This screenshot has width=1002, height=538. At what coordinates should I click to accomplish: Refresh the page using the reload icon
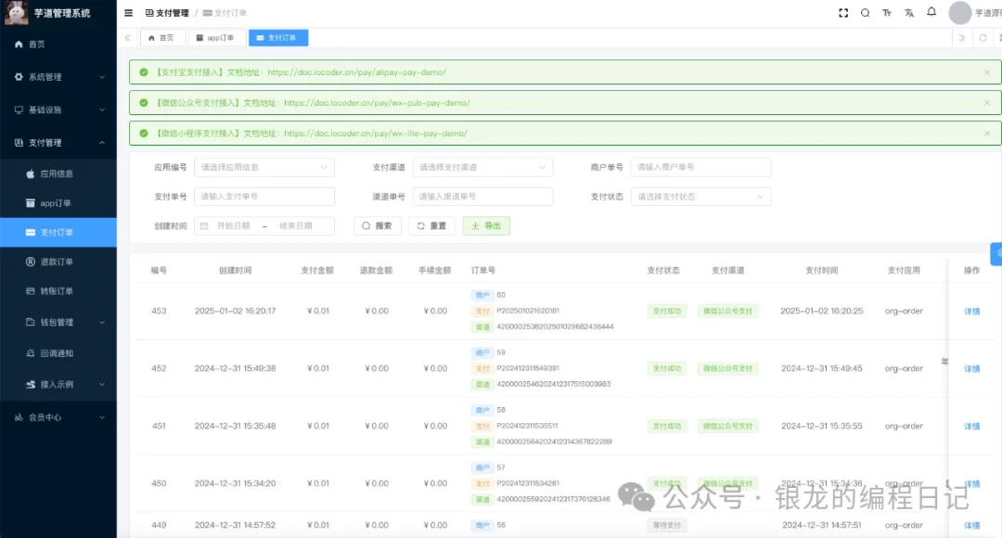coord(983,38)
